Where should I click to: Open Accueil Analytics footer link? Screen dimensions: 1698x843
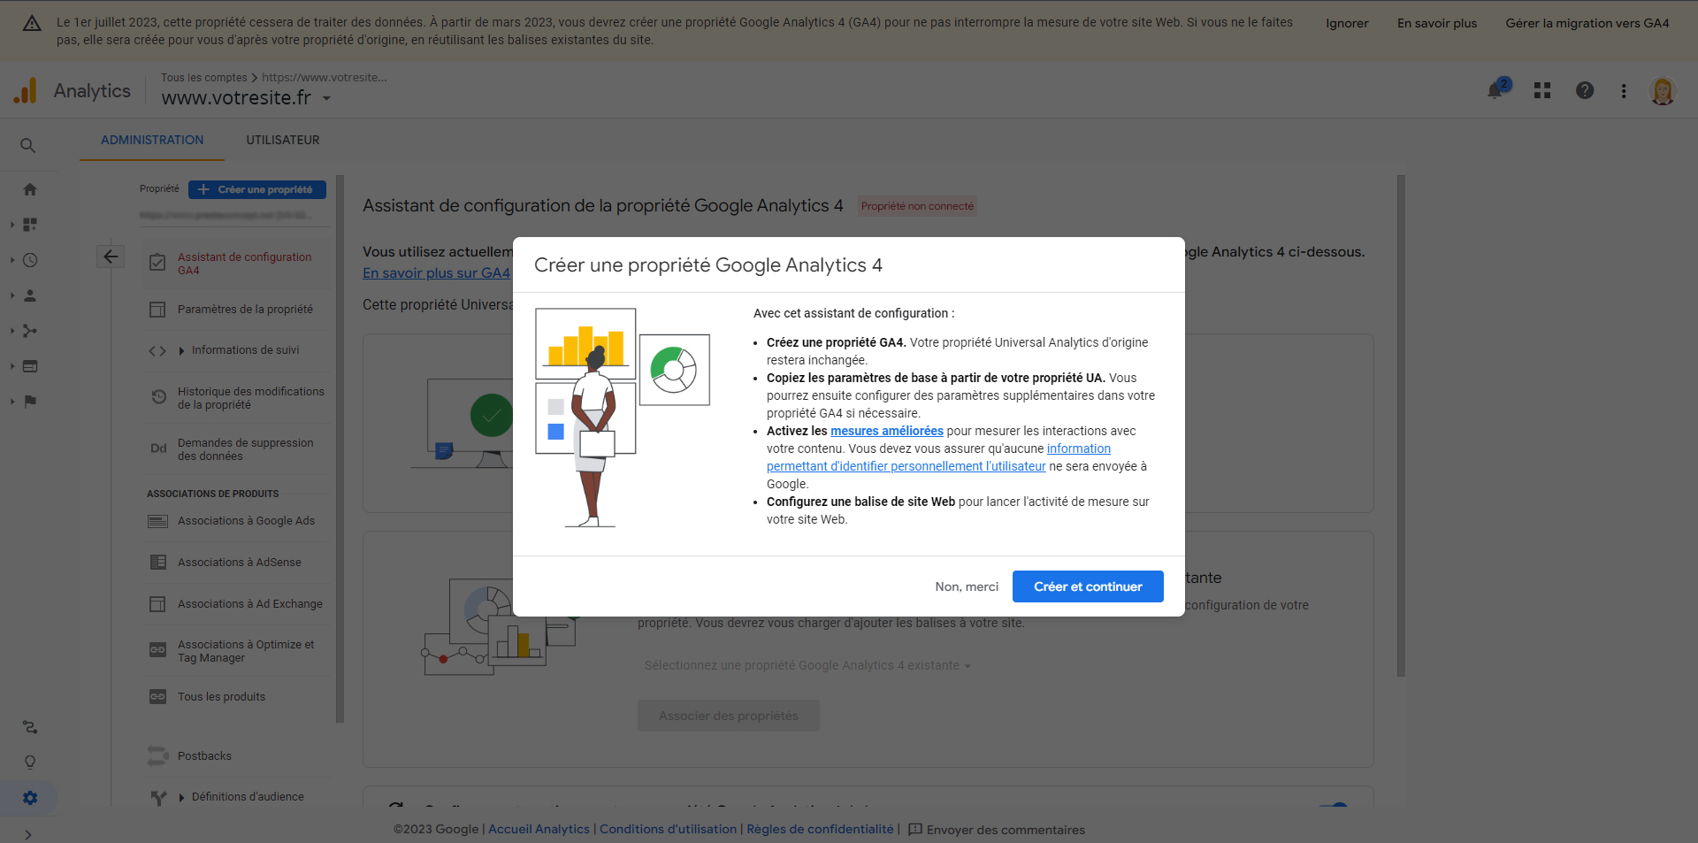tap(539, 829)
